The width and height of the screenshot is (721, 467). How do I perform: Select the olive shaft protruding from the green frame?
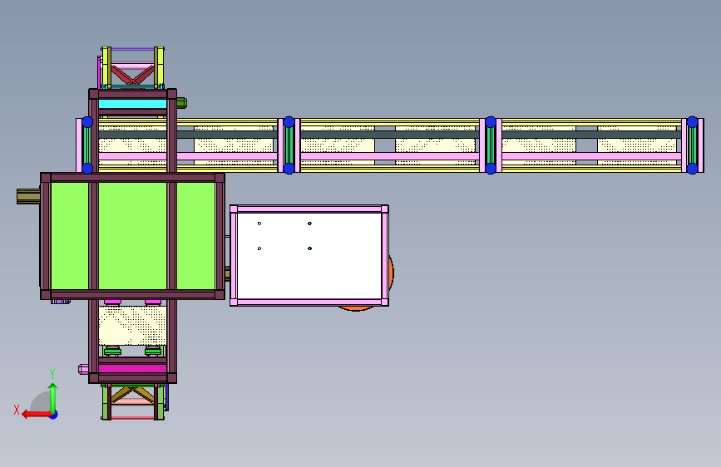(x=28, y=196)
